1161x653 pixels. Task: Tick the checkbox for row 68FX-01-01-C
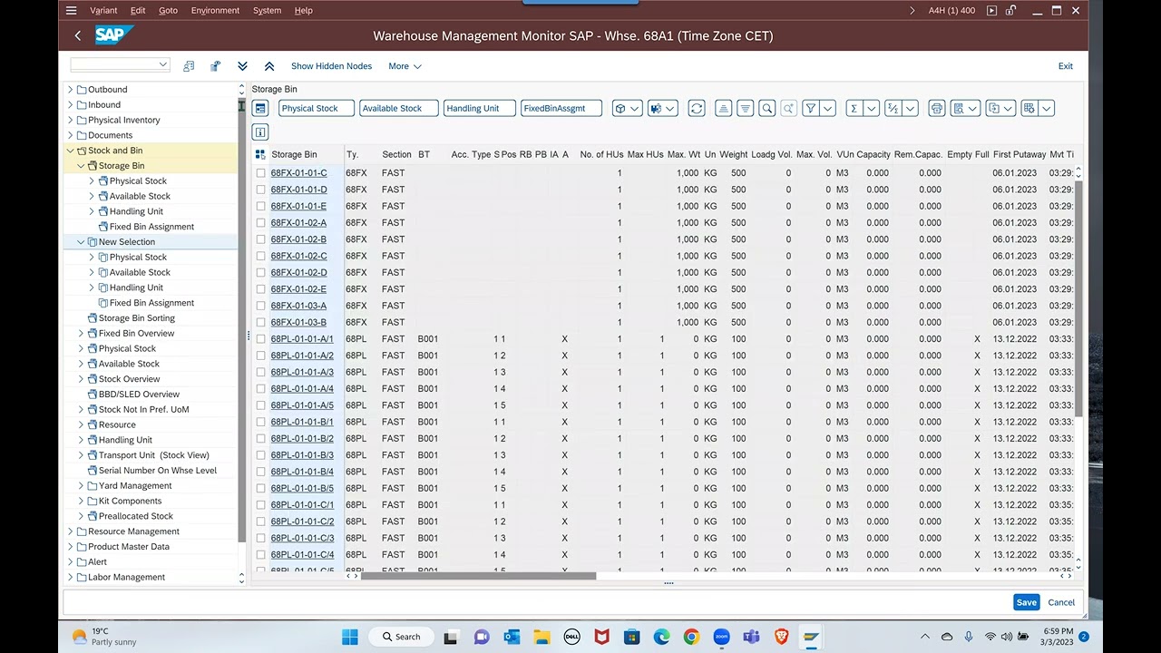[x=260, y=173]
